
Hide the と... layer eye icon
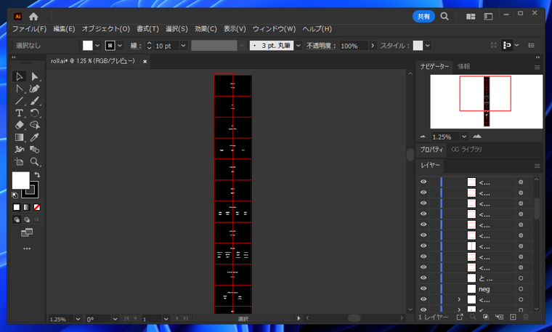pos(423,278)
